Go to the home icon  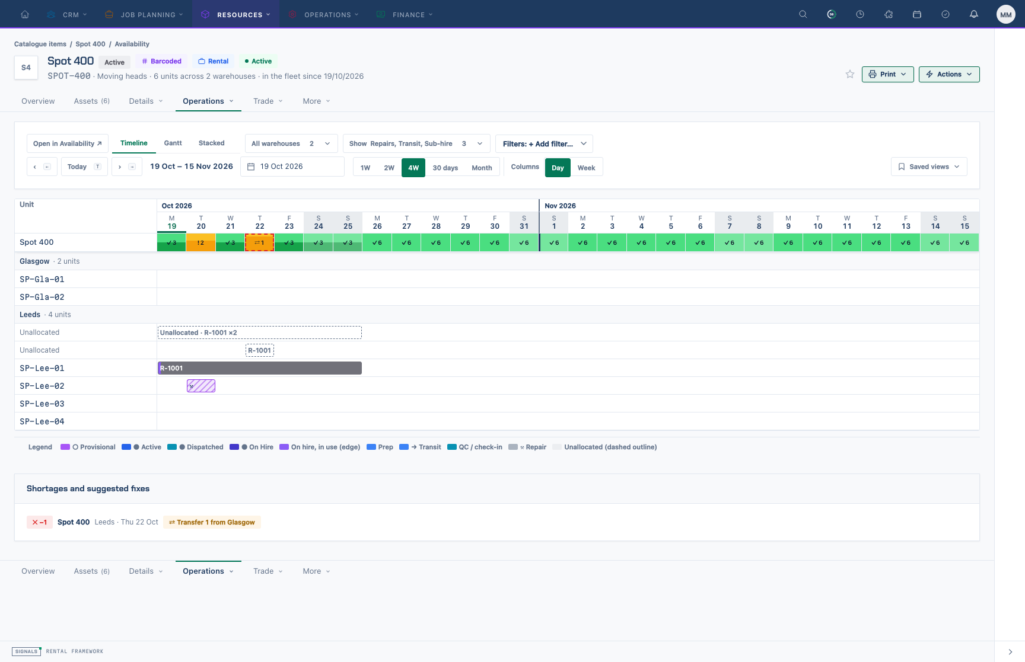pyautogui.click(x=25, y=14)
